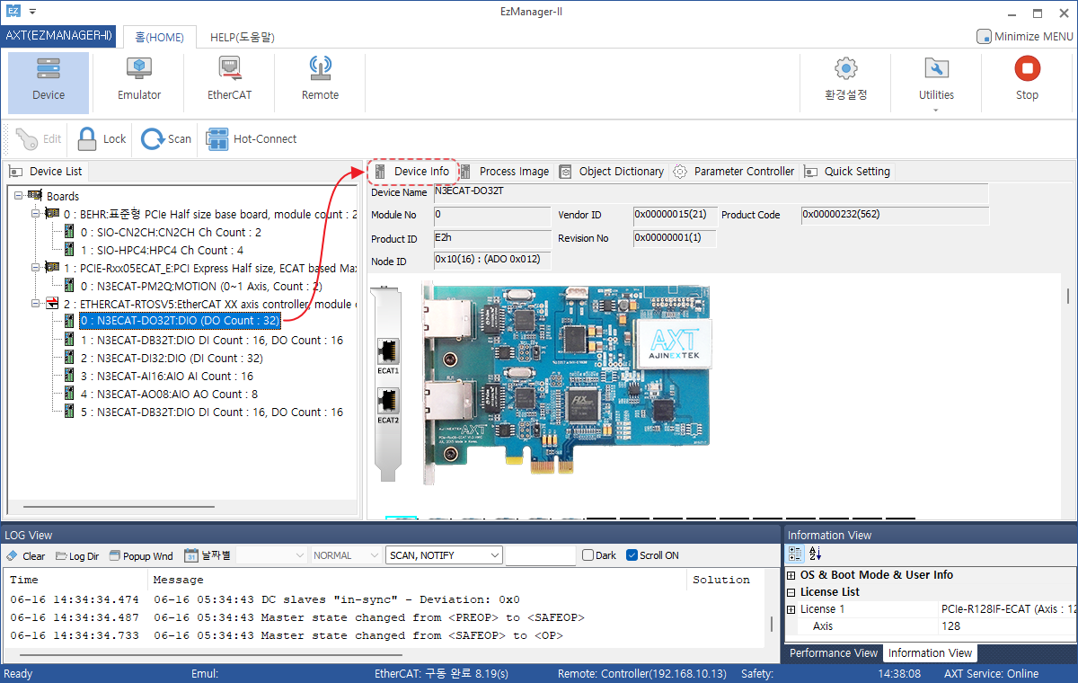1078x683 pixels.
Task: Enable the Dark log theme checkbox
Action: point(588,555)
